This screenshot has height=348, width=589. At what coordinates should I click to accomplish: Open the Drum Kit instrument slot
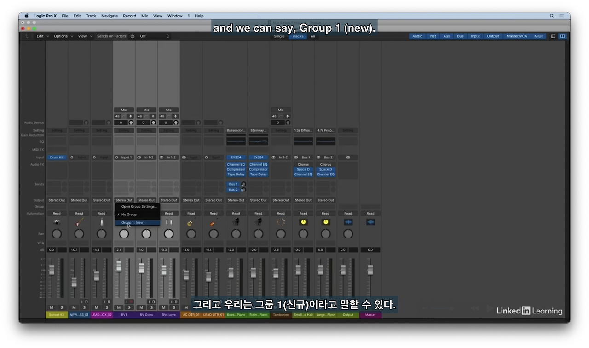click(x=57, y=157)
